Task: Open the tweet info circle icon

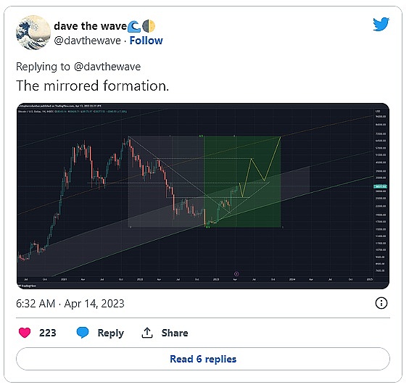Action: coord(381,303)
